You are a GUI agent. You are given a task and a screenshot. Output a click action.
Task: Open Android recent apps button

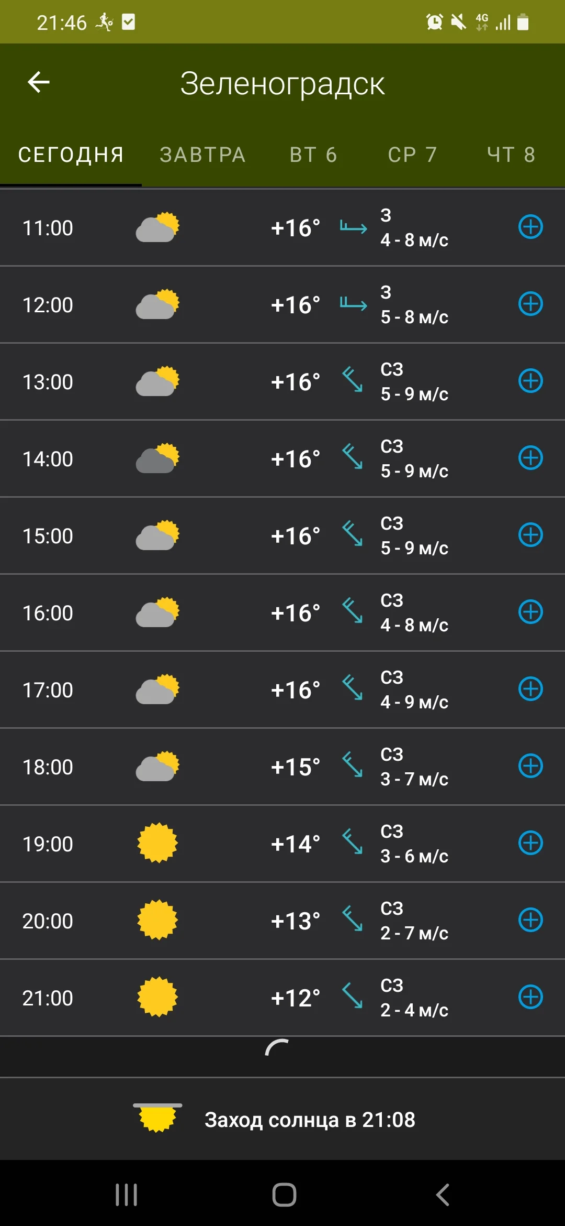coord(126,1195)
